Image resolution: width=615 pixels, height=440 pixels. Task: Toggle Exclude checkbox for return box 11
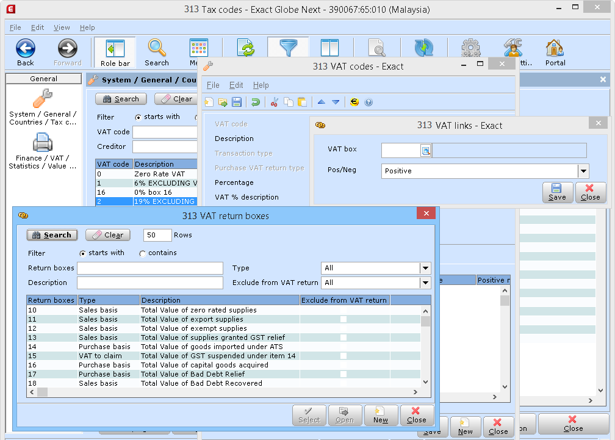(x=343, y=319)
